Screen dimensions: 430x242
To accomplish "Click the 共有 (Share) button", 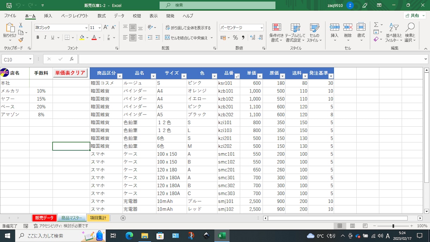I will tap(414, 16).
